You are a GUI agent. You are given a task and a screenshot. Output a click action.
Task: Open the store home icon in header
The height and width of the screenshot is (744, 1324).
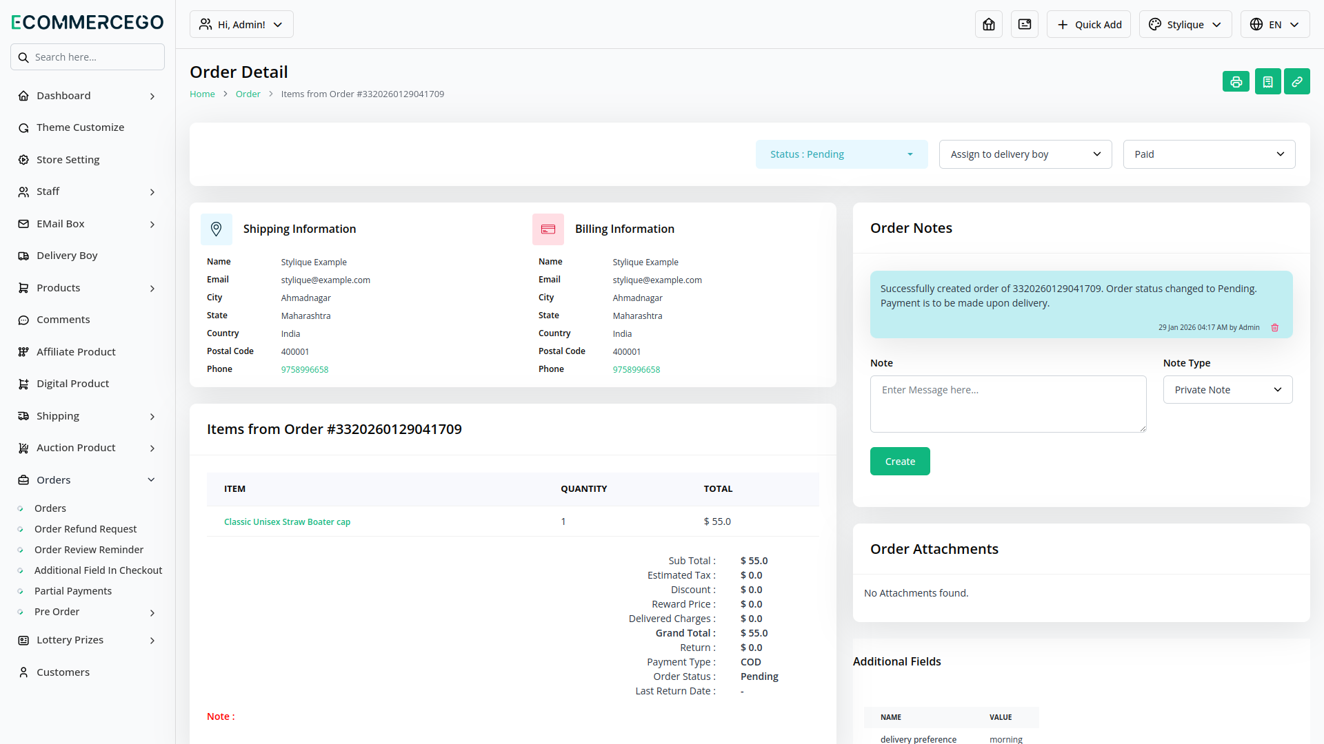point(989,24)
